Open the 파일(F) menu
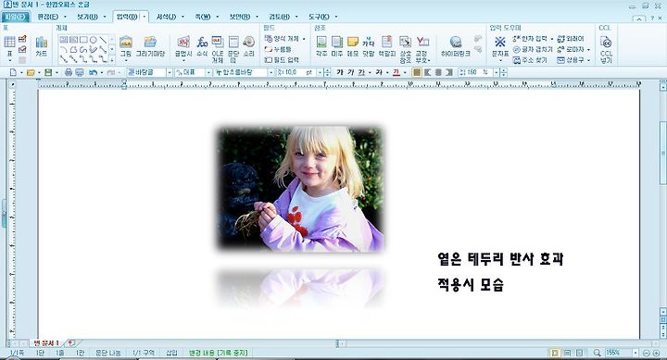 (x=16, y=17)
